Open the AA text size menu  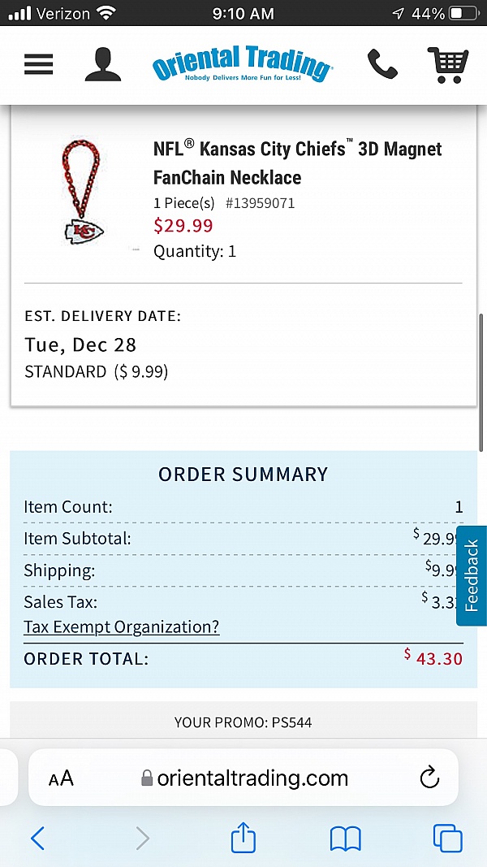pos(61,778)
